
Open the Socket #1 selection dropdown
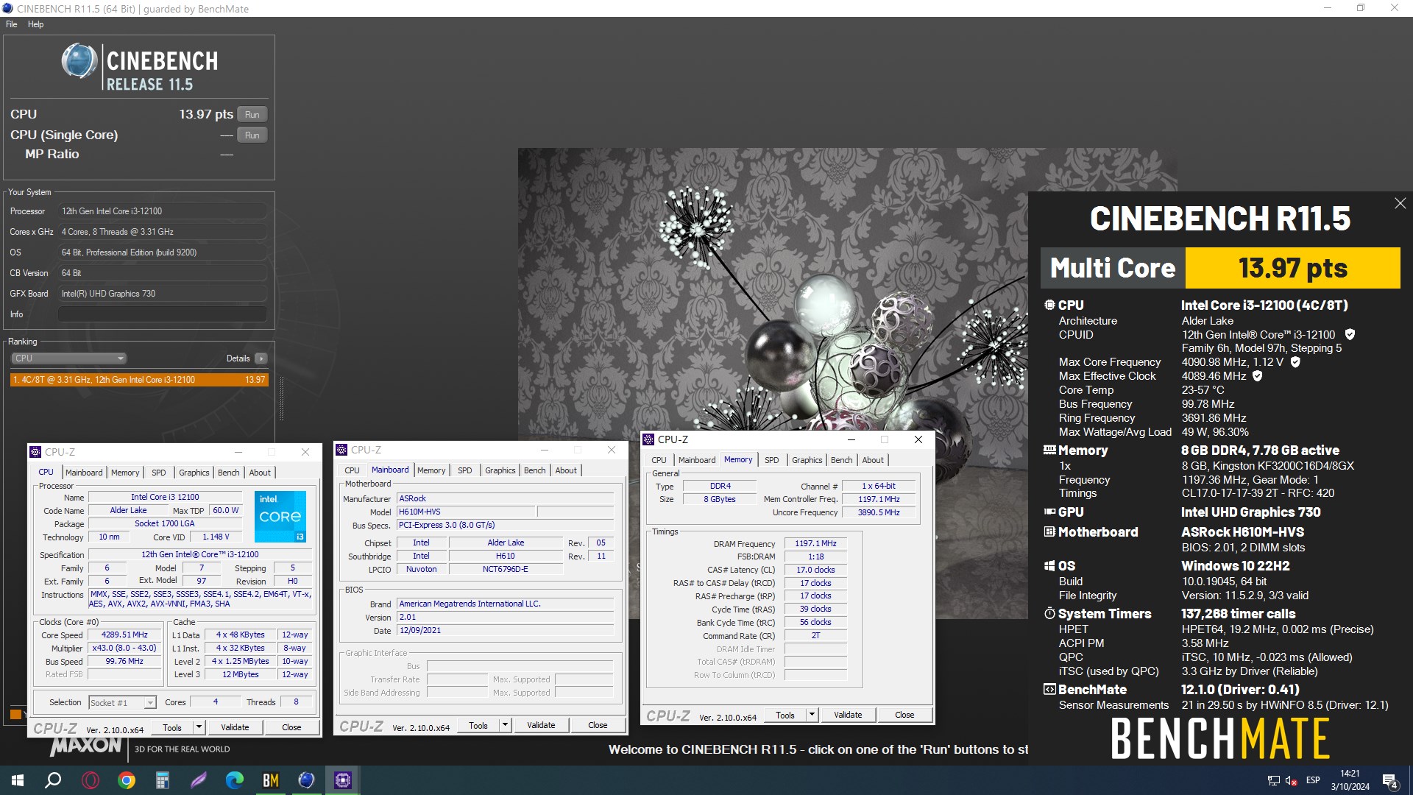[122, 702]
